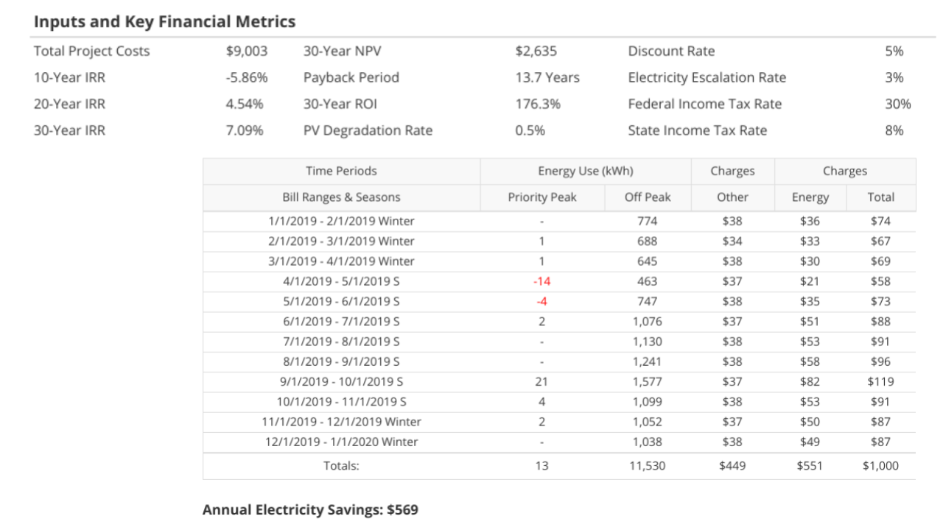The image size is (943, 530).
Task: Click the PV Degradation Rate 0.5% value
Action: (x=530, y=131)
